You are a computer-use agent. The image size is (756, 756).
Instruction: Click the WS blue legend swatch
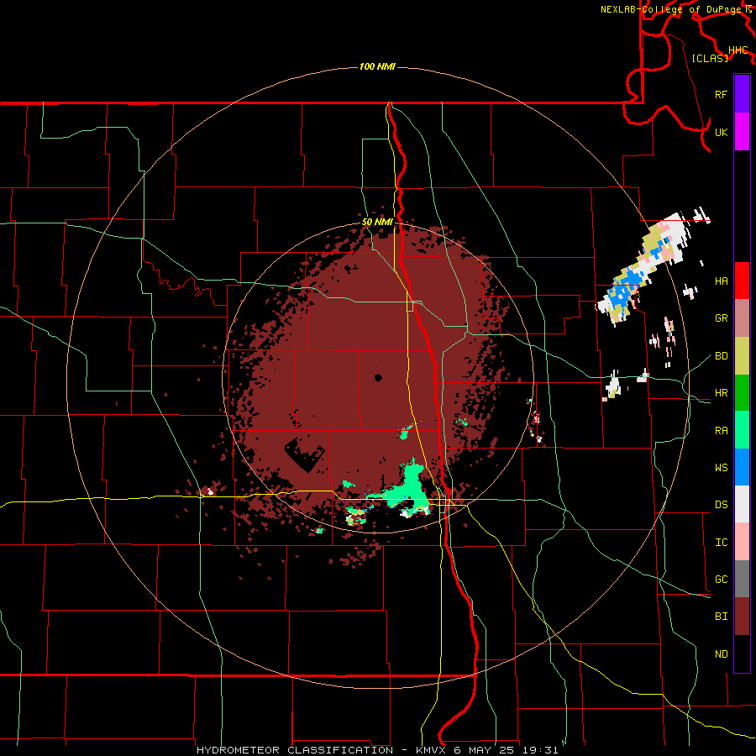click(742, 467)
